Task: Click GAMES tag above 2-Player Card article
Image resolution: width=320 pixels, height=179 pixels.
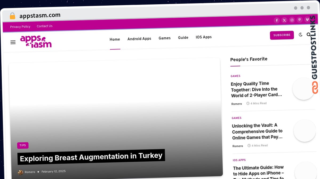Action: click(x=235, y=76)
